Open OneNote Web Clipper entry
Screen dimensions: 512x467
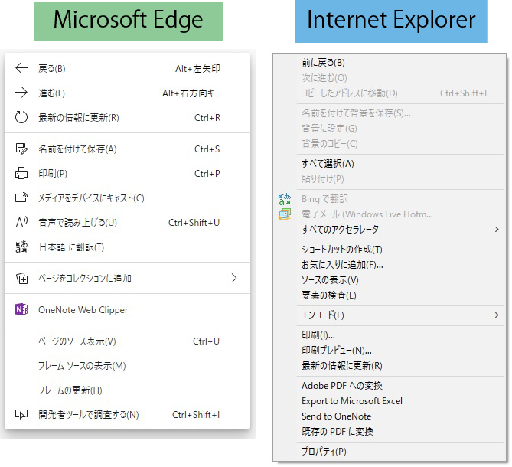(127, 309)
